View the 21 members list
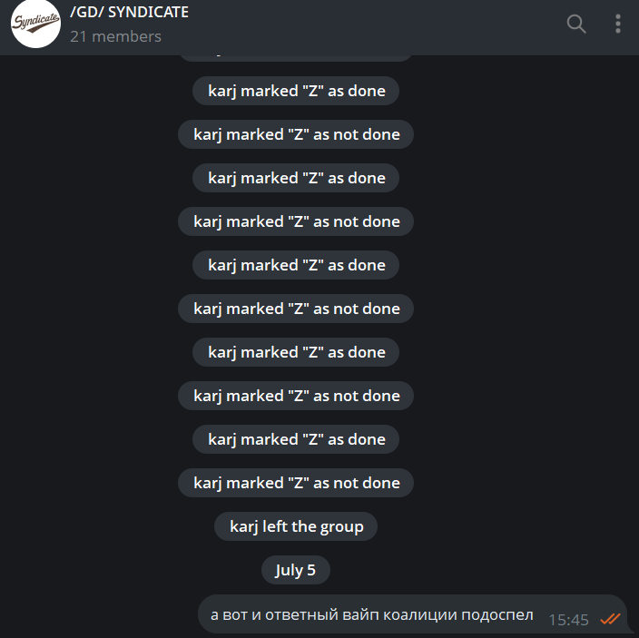The width and height of the screenshot is (639, 638). 116,36
